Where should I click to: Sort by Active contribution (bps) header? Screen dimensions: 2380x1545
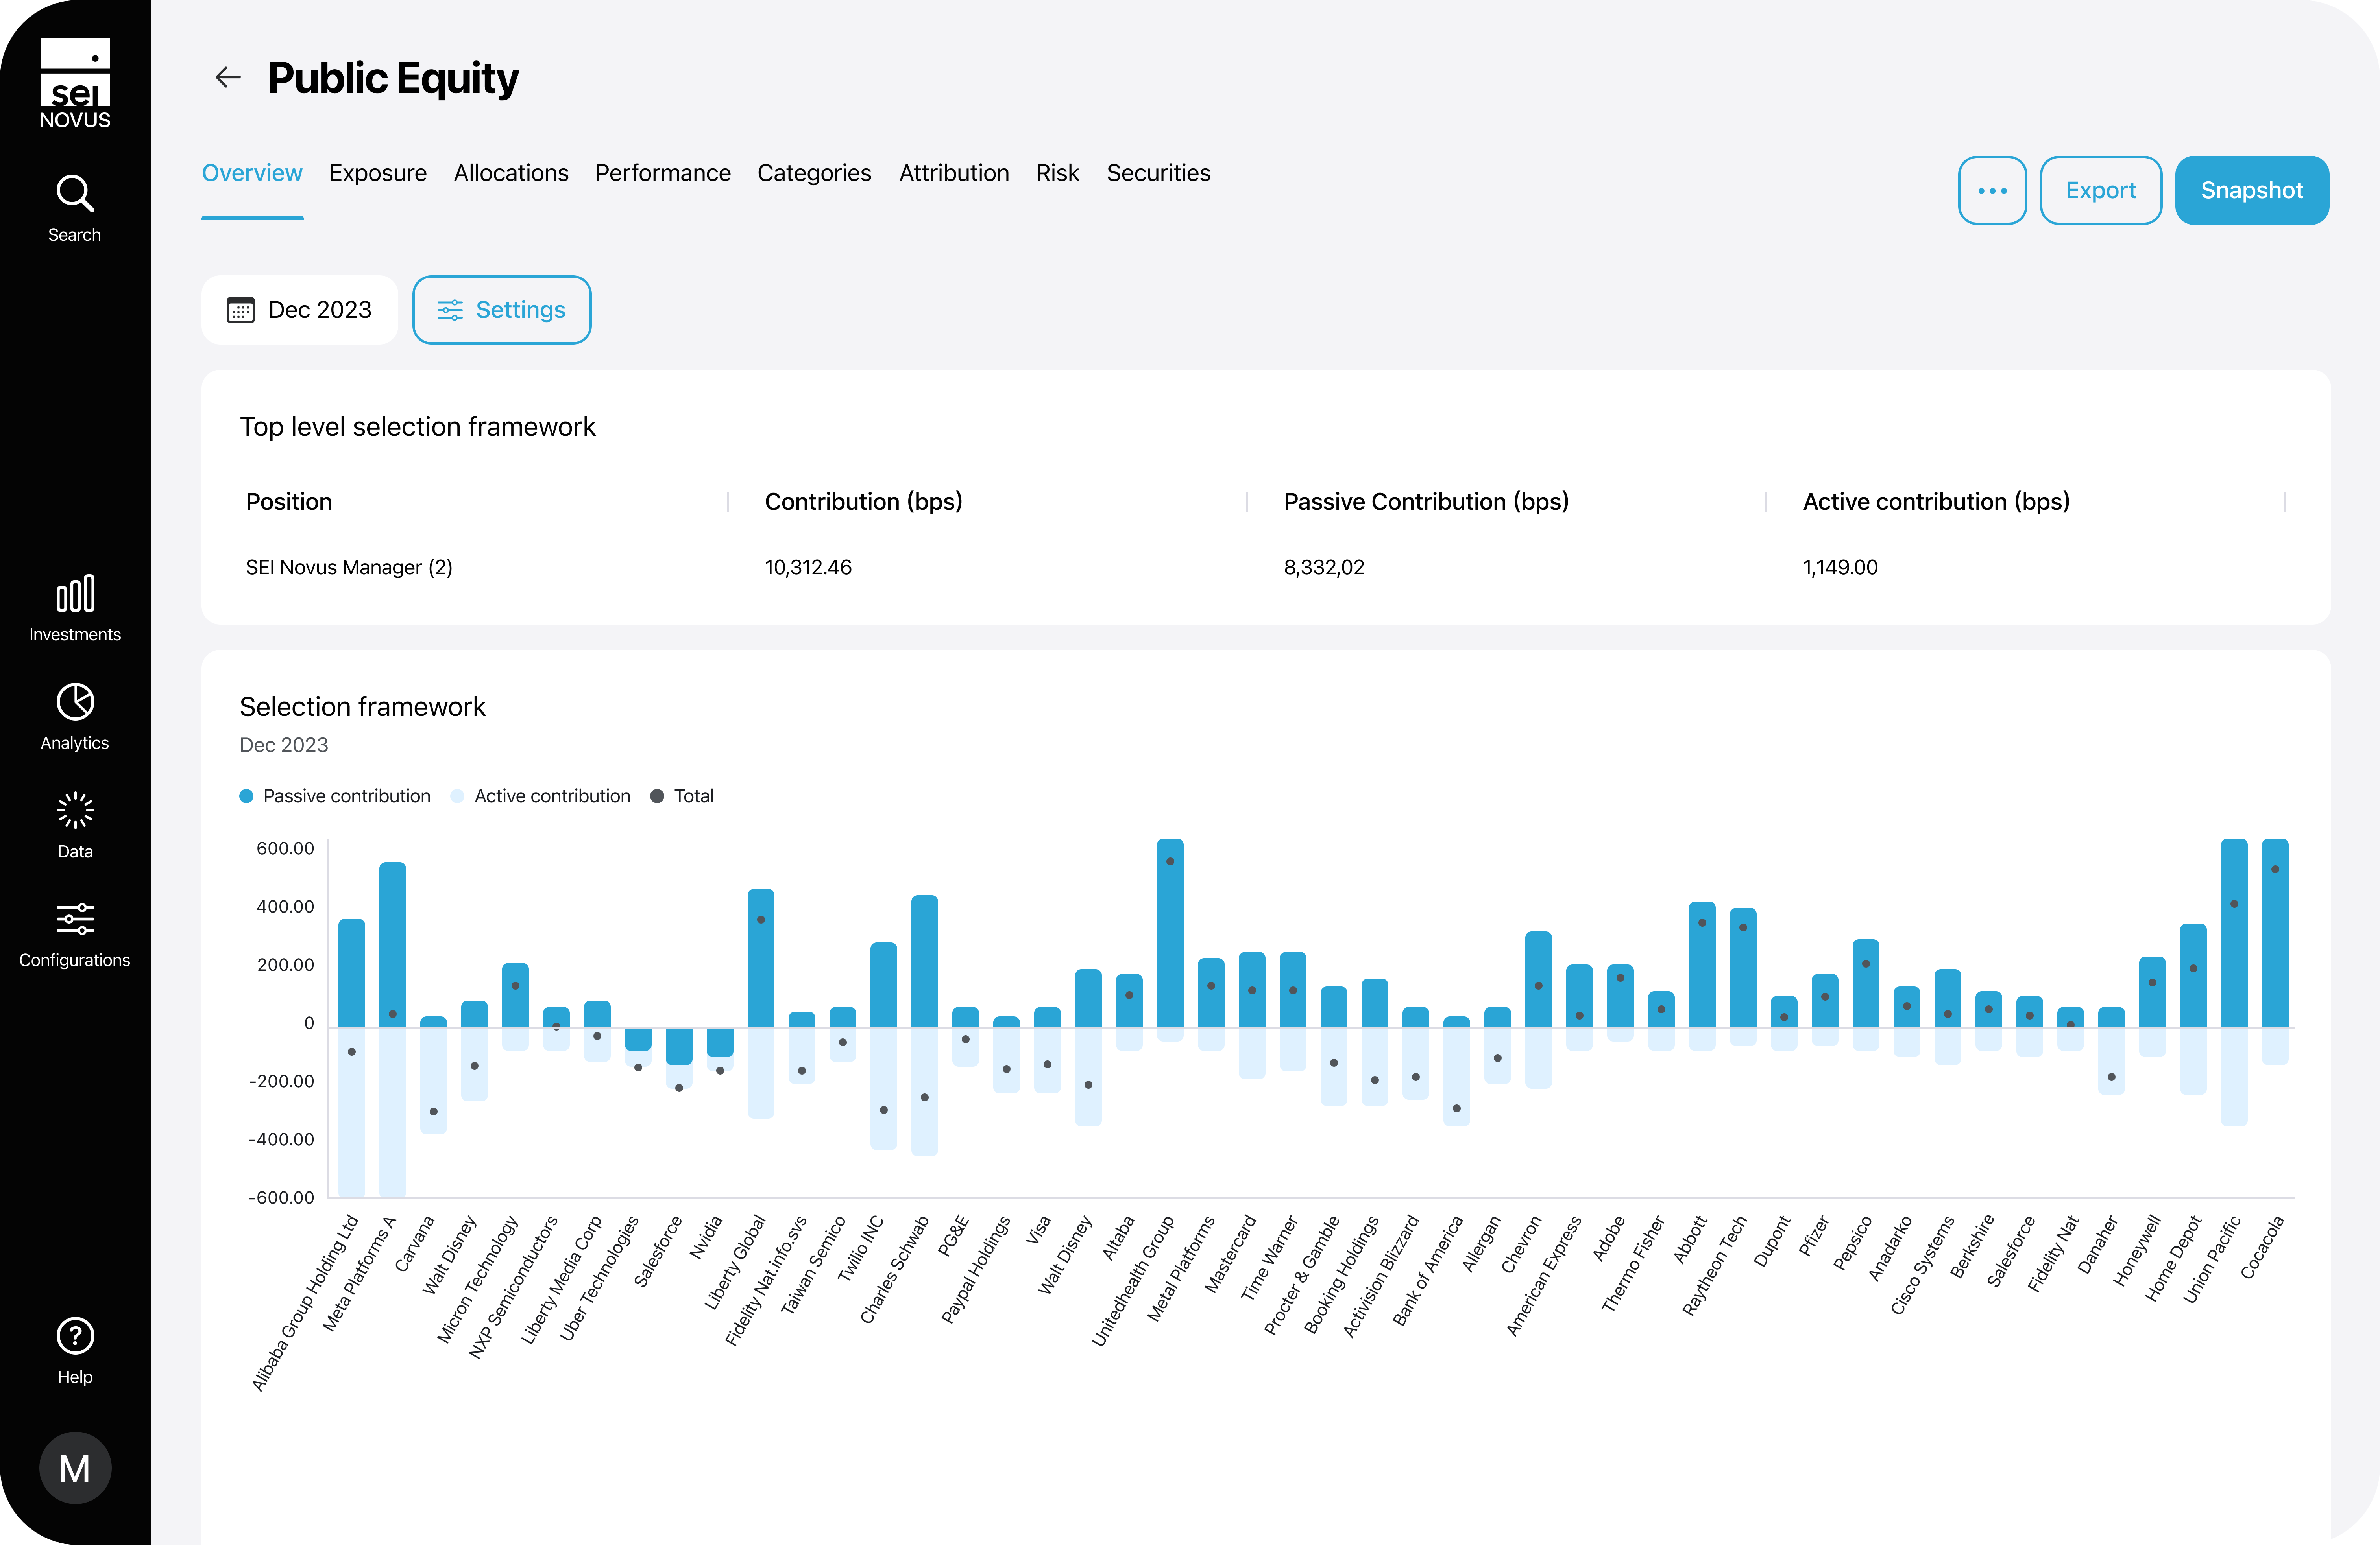point(1936,501)
